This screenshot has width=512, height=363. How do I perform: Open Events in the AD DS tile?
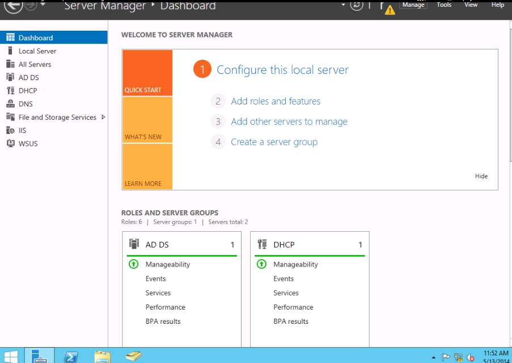point(155,278)
